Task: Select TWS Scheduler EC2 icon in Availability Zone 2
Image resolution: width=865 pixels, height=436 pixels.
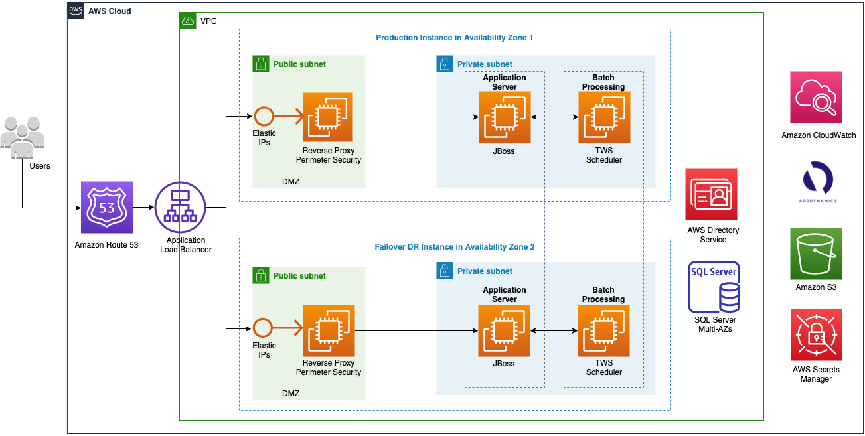Action: [x=604, y=330]
